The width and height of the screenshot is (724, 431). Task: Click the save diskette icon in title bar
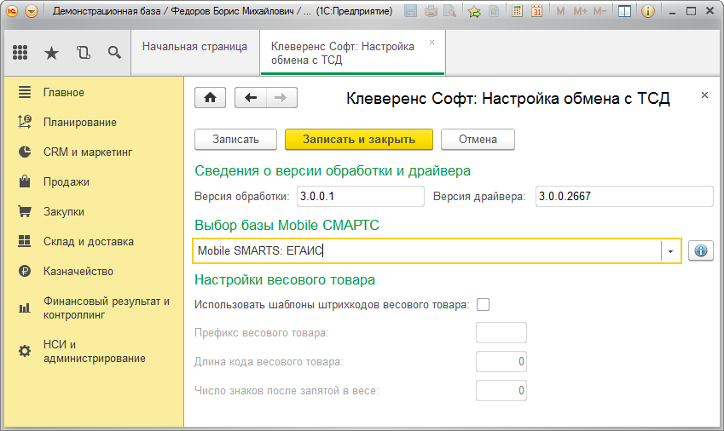pyautogui.click(x=410, y=11)
